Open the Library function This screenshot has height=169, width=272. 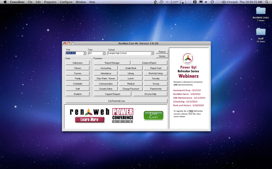[x=131, y=73]
